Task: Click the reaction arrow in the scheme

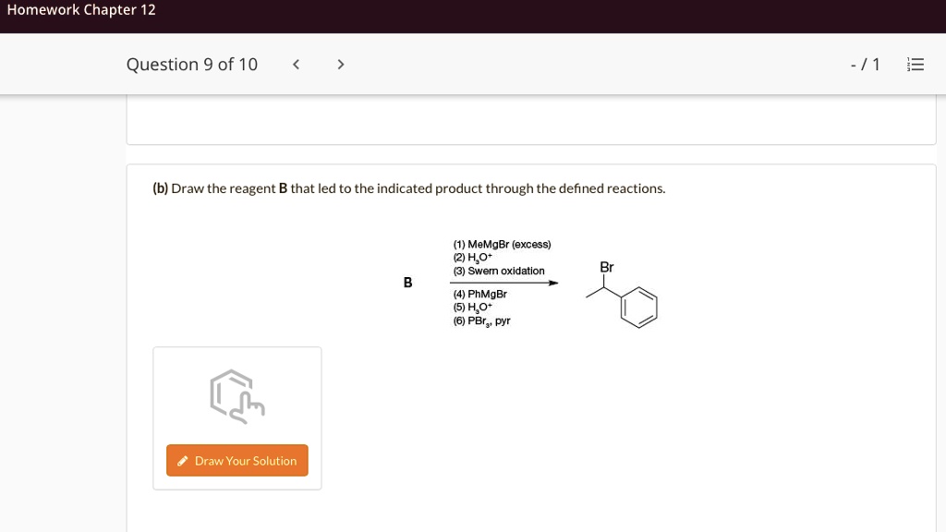Action: (504, 282)
